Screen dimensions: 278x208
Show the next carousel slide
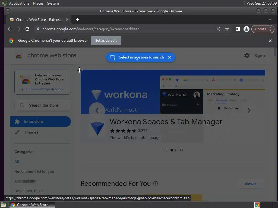pos(249,110)
